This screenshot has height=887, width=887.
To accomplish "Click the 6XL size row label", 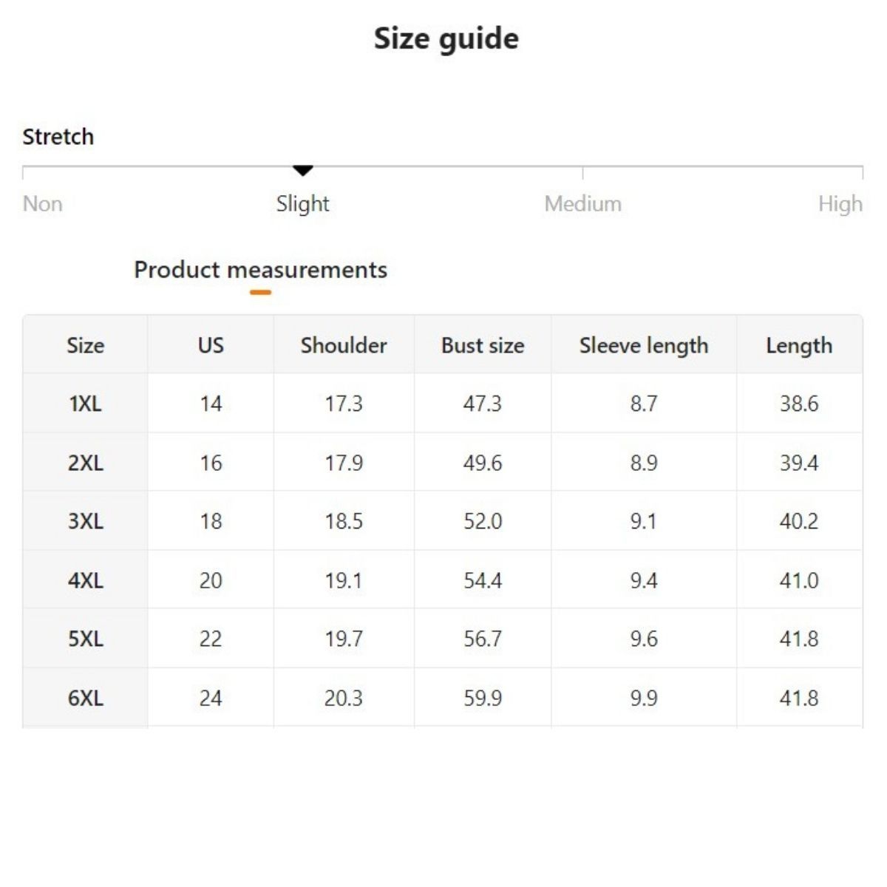I will 86,698.
